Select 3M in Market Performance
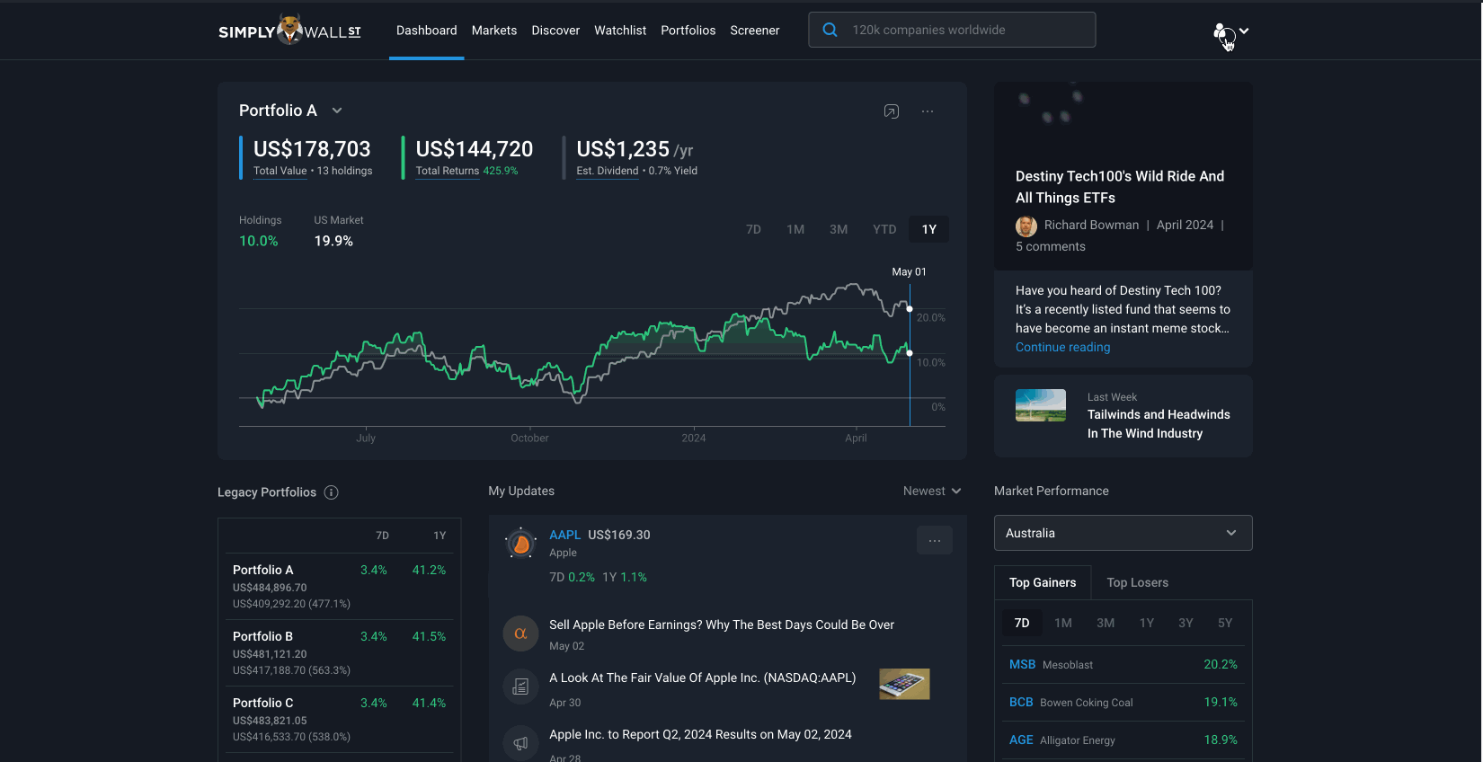The height and width of the screenshot is (762, 1483). pyautogui.click(x=1106, y=623)
